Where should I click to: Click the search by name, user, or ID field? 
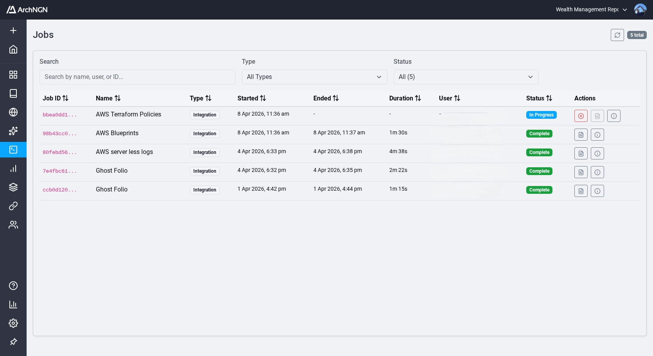(137, 77)
